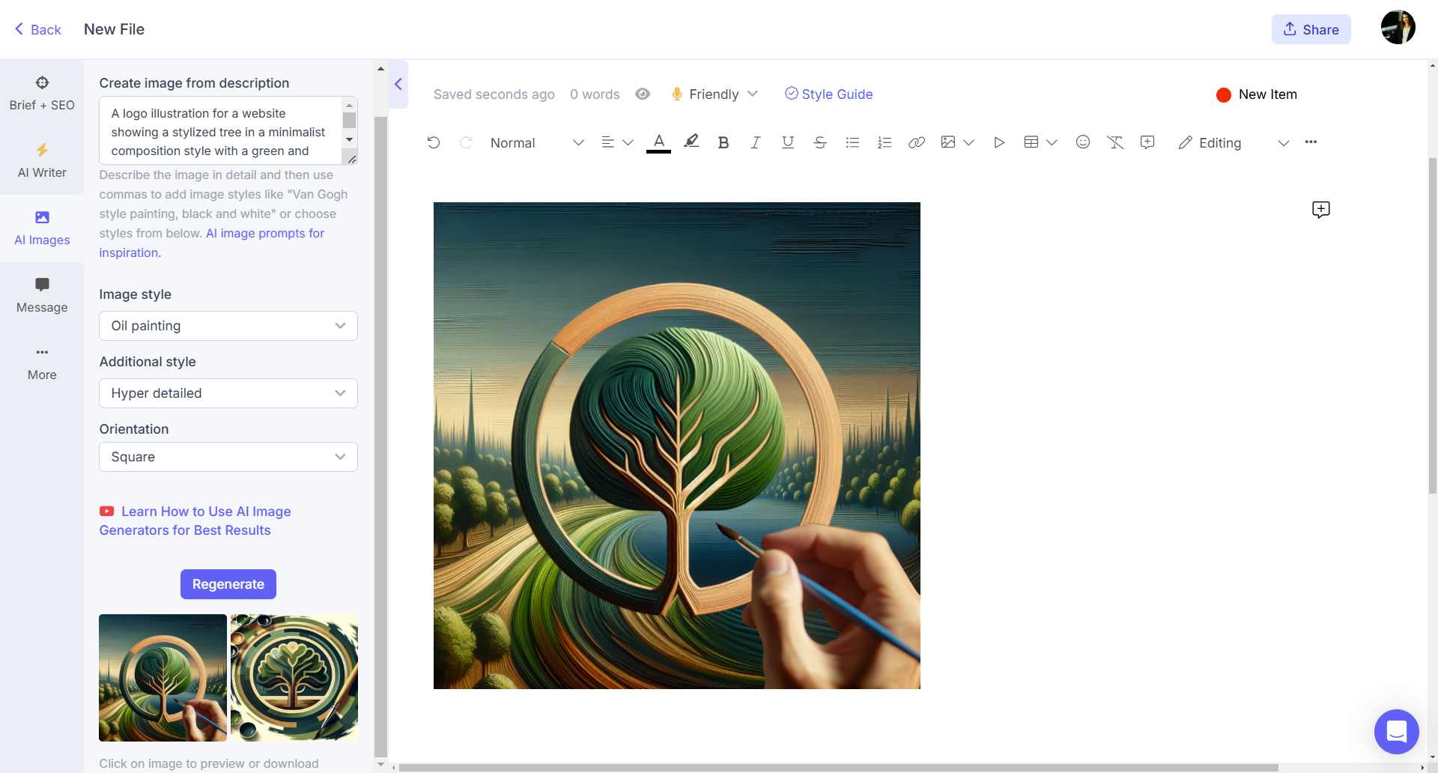Open the Editing mode dropdown
The width and height of the screenshot is (1438, 773).
(x=1233, y=142)
